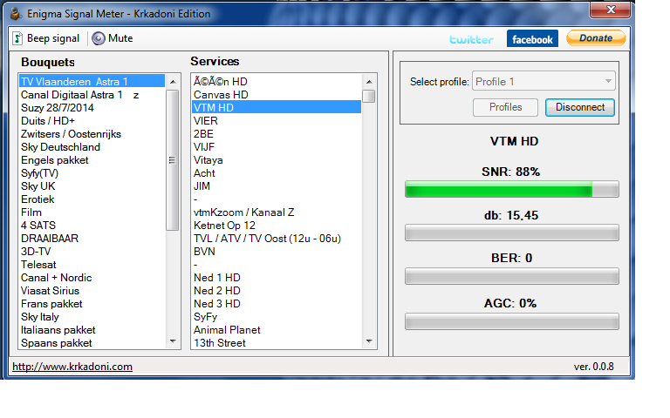Select service Vitaya

(277, 160)
